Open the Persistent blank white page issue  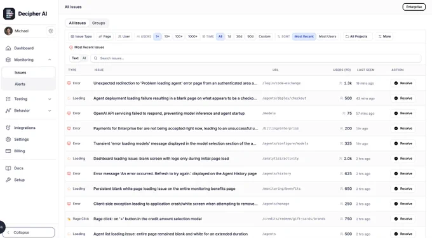245,188
